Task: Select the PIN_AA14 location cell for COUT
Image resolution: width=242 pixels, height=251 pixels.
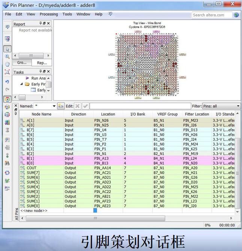Action: tap(108, 168)
